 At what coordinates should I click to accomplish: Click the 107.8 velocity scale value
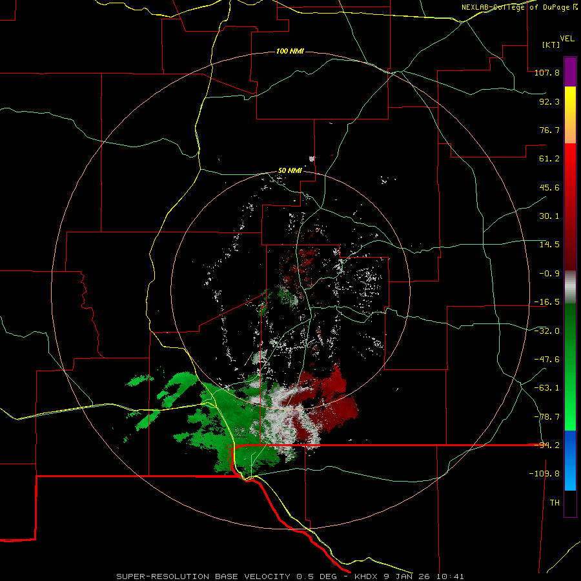(547, 72)
